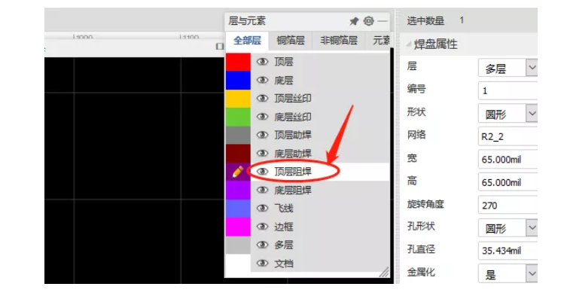
Task: Switch to 非铜箔层 tab
Action: [339, 41]
